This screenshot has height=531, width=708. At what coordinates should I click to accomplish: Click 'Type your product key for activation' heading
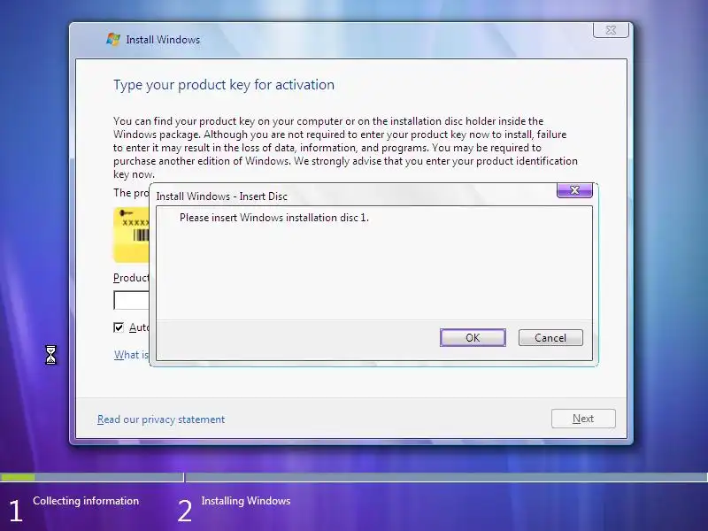(x=224, y=85)
